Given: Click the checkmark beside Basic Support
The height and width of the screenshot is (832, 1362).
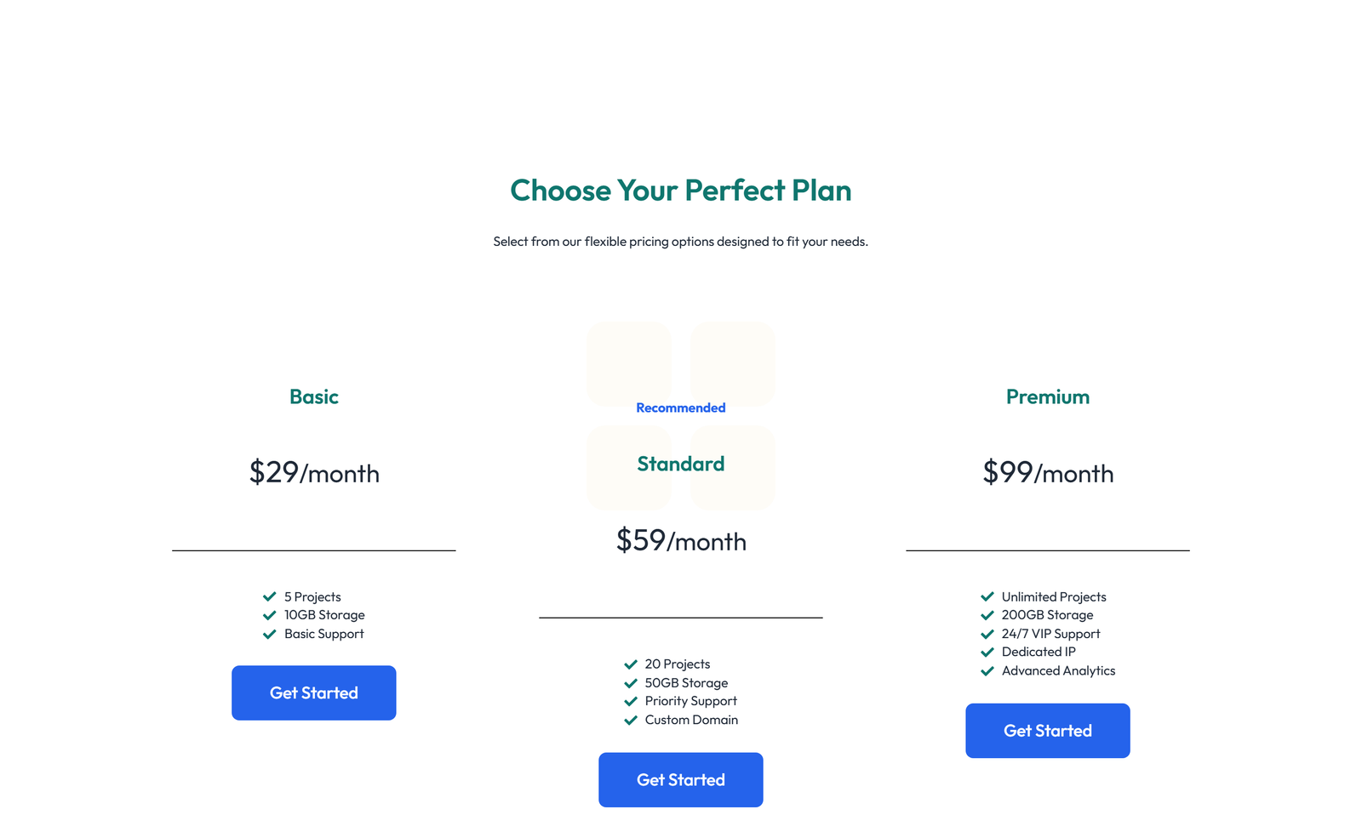Looking at the screenshot, I should (268, 634).
